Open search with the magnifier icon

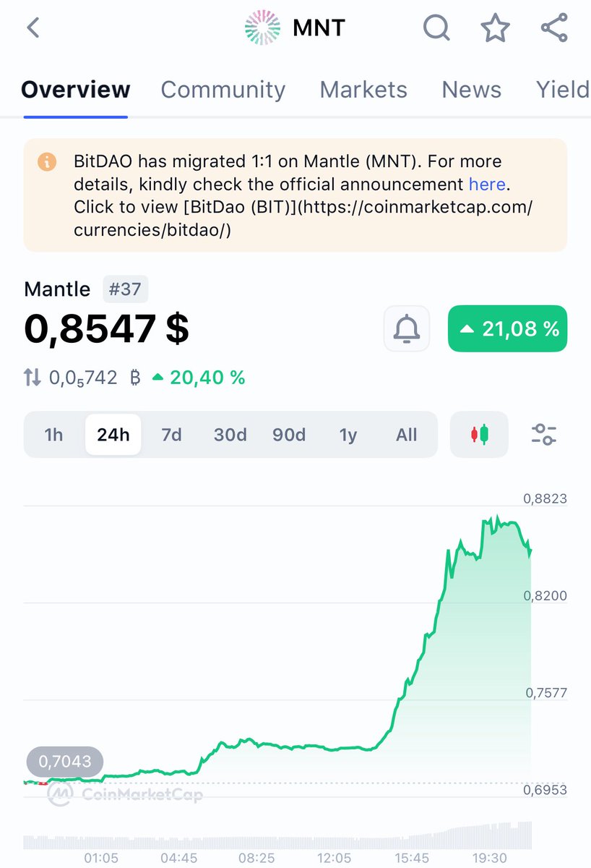436,28
